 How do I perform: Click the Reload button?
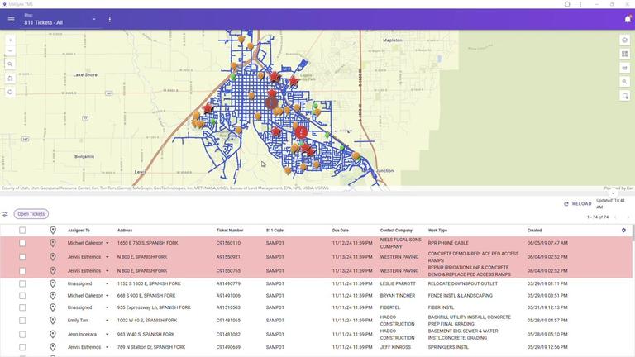coord(577,203)
